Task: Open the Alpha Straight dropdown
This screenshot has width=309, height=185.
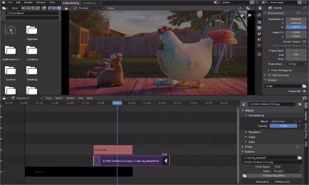Action: pyautogui.click(x=287, y=171)
